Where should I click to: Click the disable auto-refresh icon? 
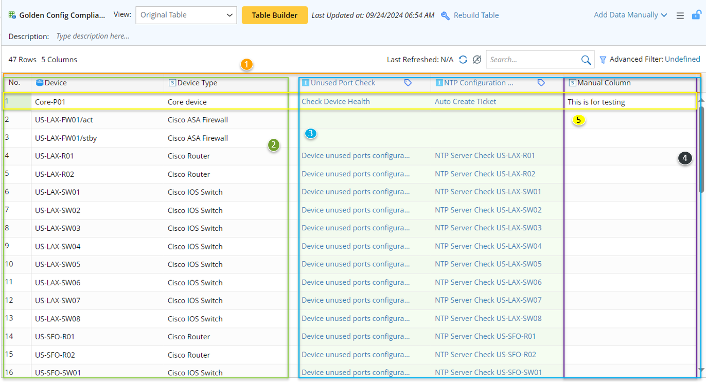(x=477, y=60)
